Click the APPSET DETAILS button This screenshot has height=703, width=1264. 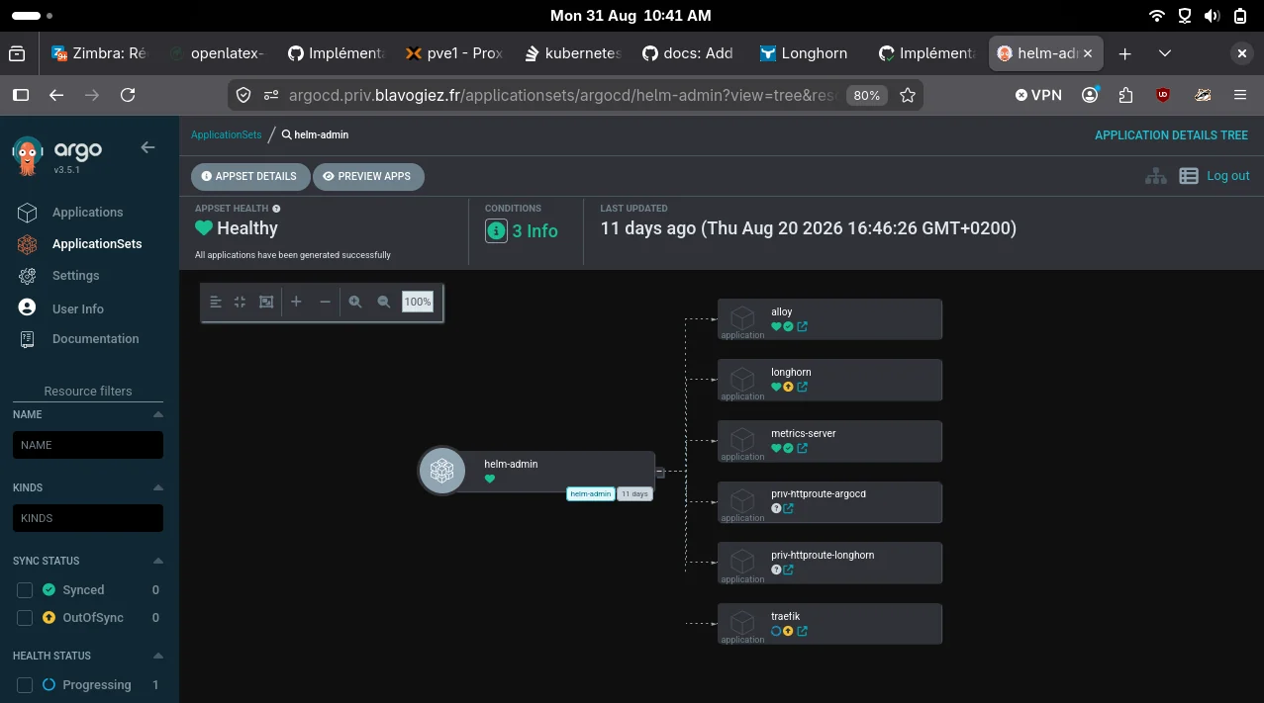click(x=250, y=176)
